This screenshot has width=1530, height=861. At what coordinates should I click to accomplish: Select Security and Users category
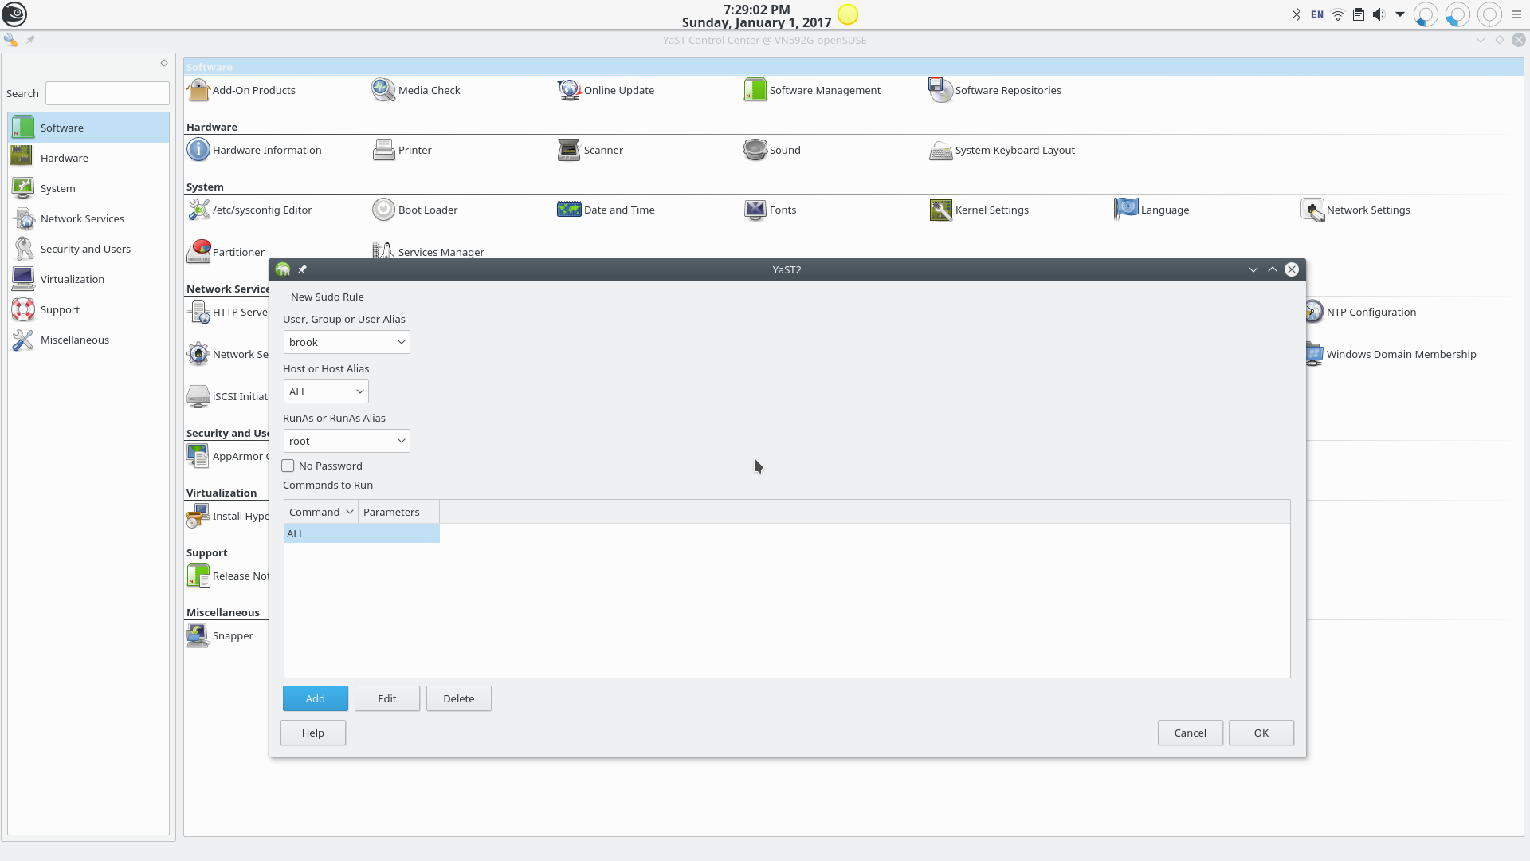coord(88,249)
